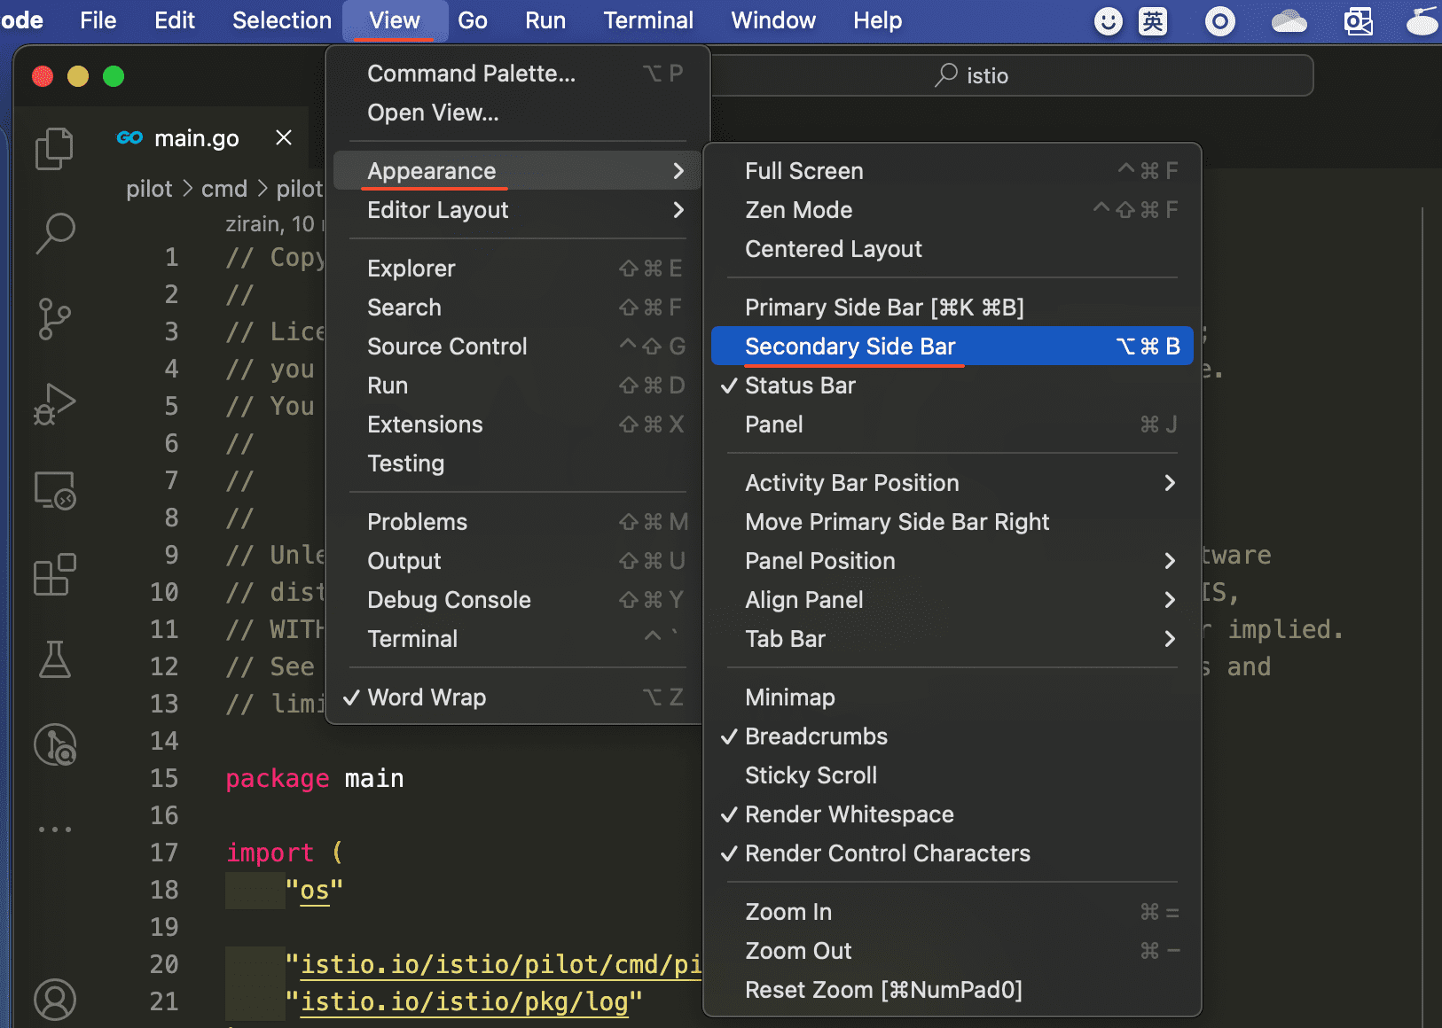Screen dimensions: 1442x1028
Task: Open the Window menu
Action: coord(773,20)
